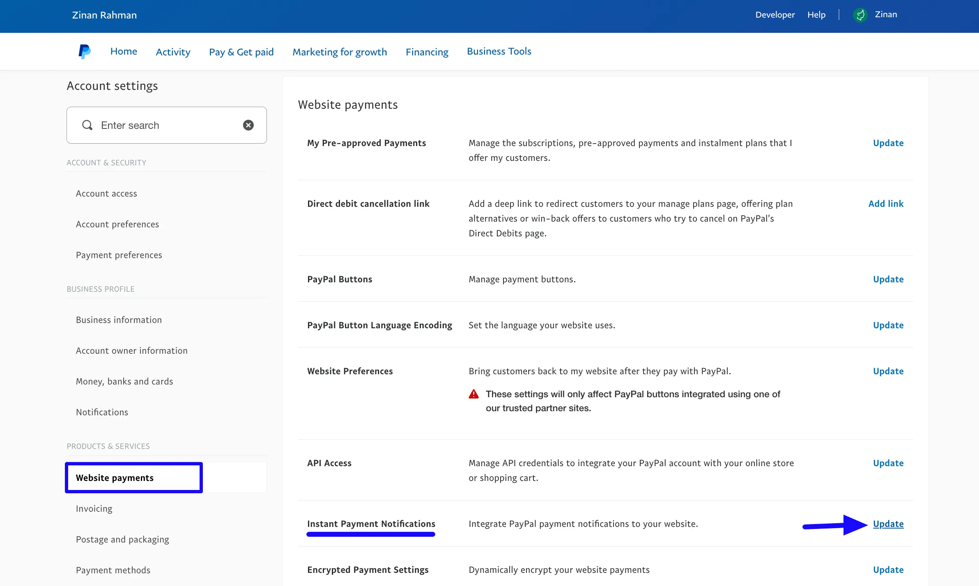The height and width of the screenshot is (586, 979).
Task: Update PayPal Button Language Encoding
Action: (888, 325)
